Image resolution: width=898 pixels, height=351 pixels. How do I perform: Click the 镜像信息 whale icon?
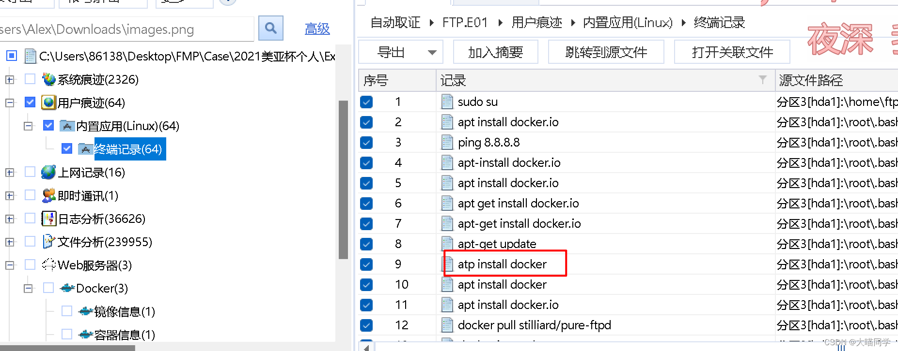(85, 311)
